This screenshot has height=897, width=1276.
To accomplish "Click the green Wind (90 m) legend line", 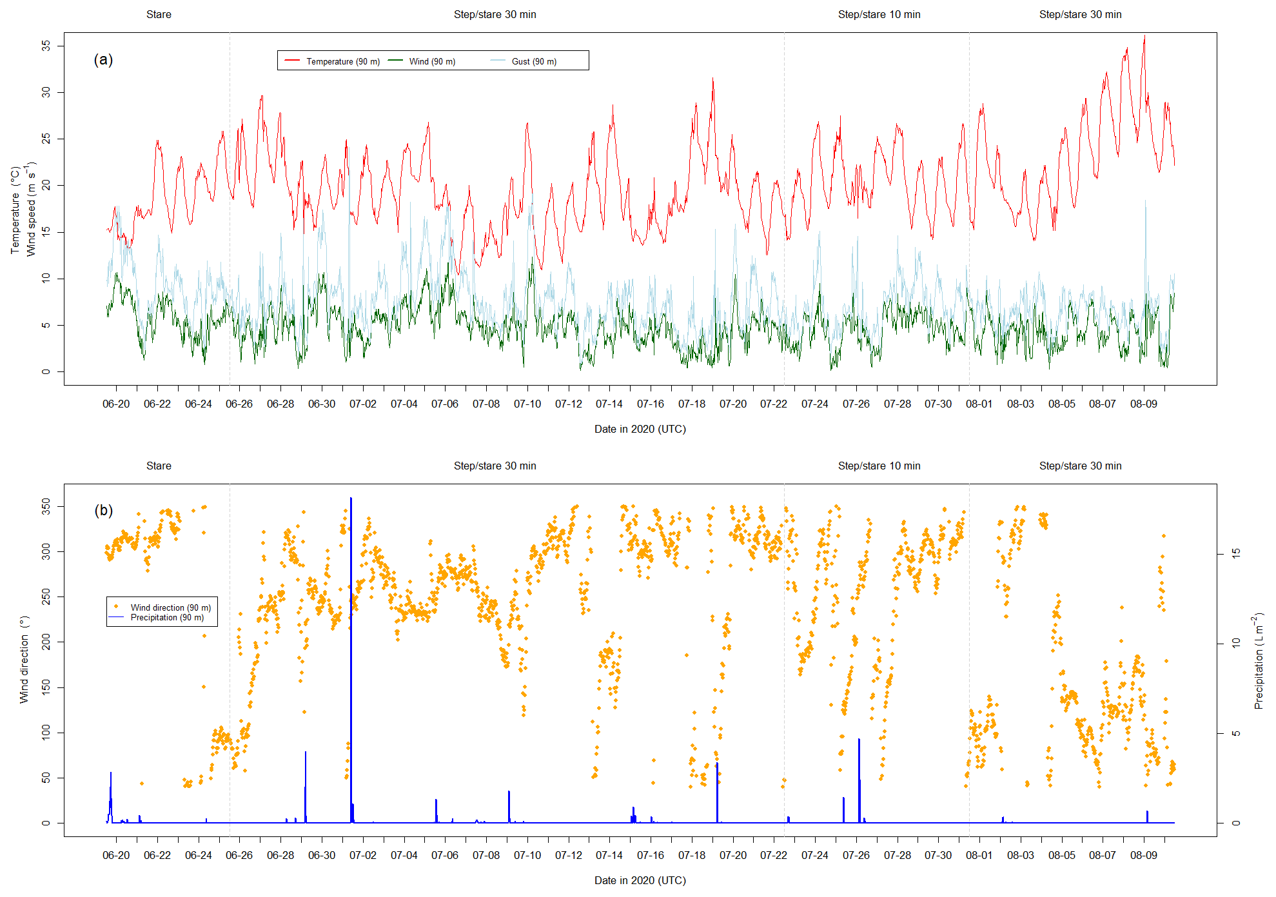I will tap(395, 61).
